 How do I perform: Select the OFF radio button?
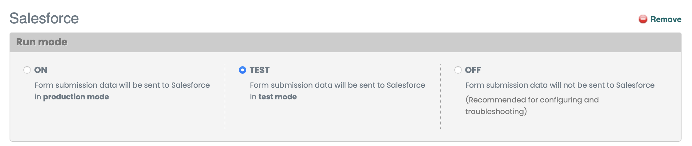tap(458, 70)
